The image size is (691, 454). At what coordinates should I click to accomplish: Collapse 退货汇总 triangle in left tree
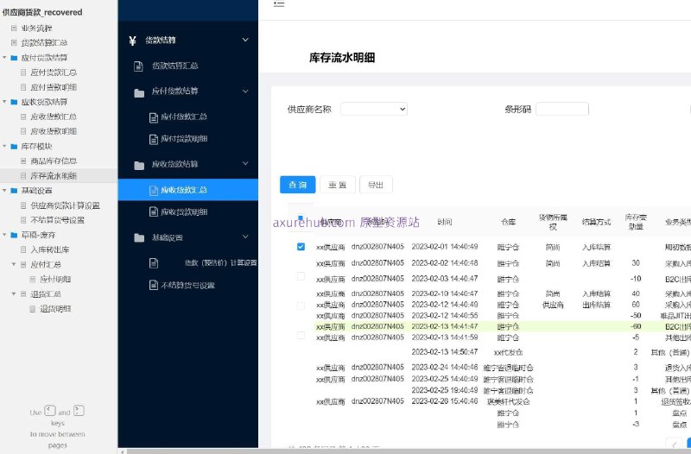point(14,293)
